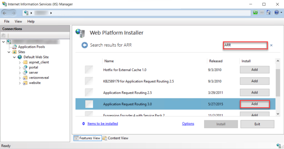Click the 5/27/2015 release date

coord(216,104)
